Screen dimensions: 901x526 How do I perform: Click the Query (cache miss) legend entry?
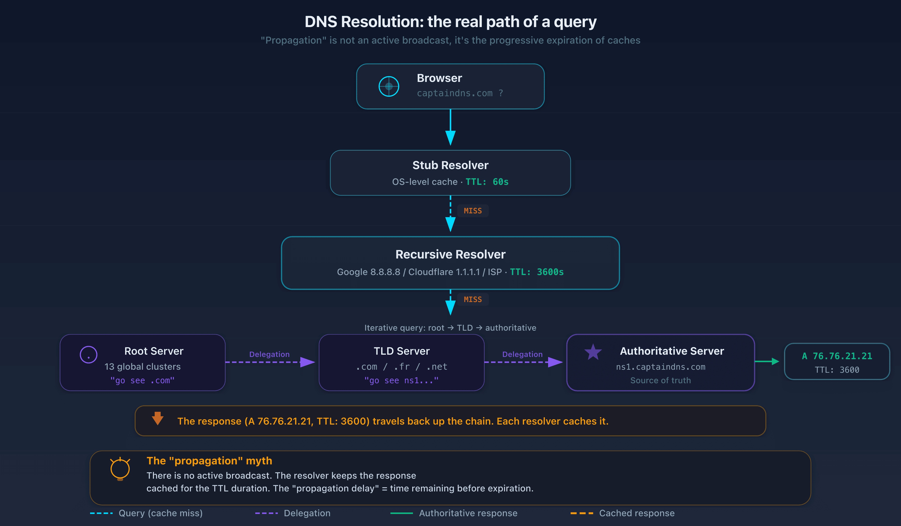coord(146,513)
